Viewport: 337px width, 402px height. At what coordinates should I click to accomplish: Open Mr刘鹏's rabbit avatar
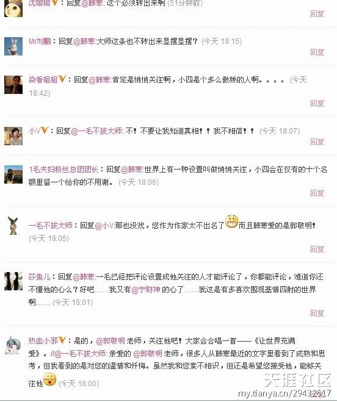pyautogui.click(x=13, y=46)
